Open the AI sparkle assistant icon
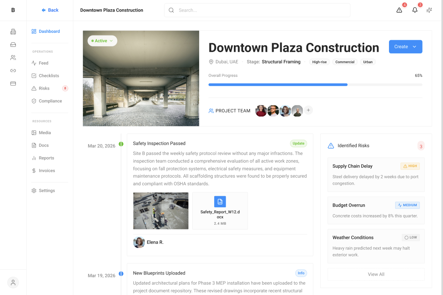 429,10
